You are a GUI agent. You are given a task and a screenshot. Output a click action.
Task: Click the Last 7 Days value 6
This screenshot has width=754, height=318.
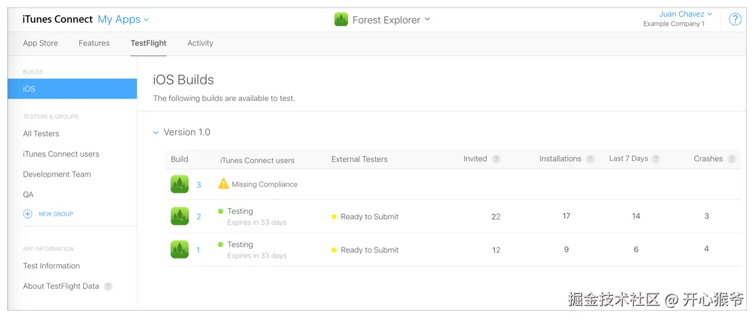pyautogui.click(x=636, y=250)
